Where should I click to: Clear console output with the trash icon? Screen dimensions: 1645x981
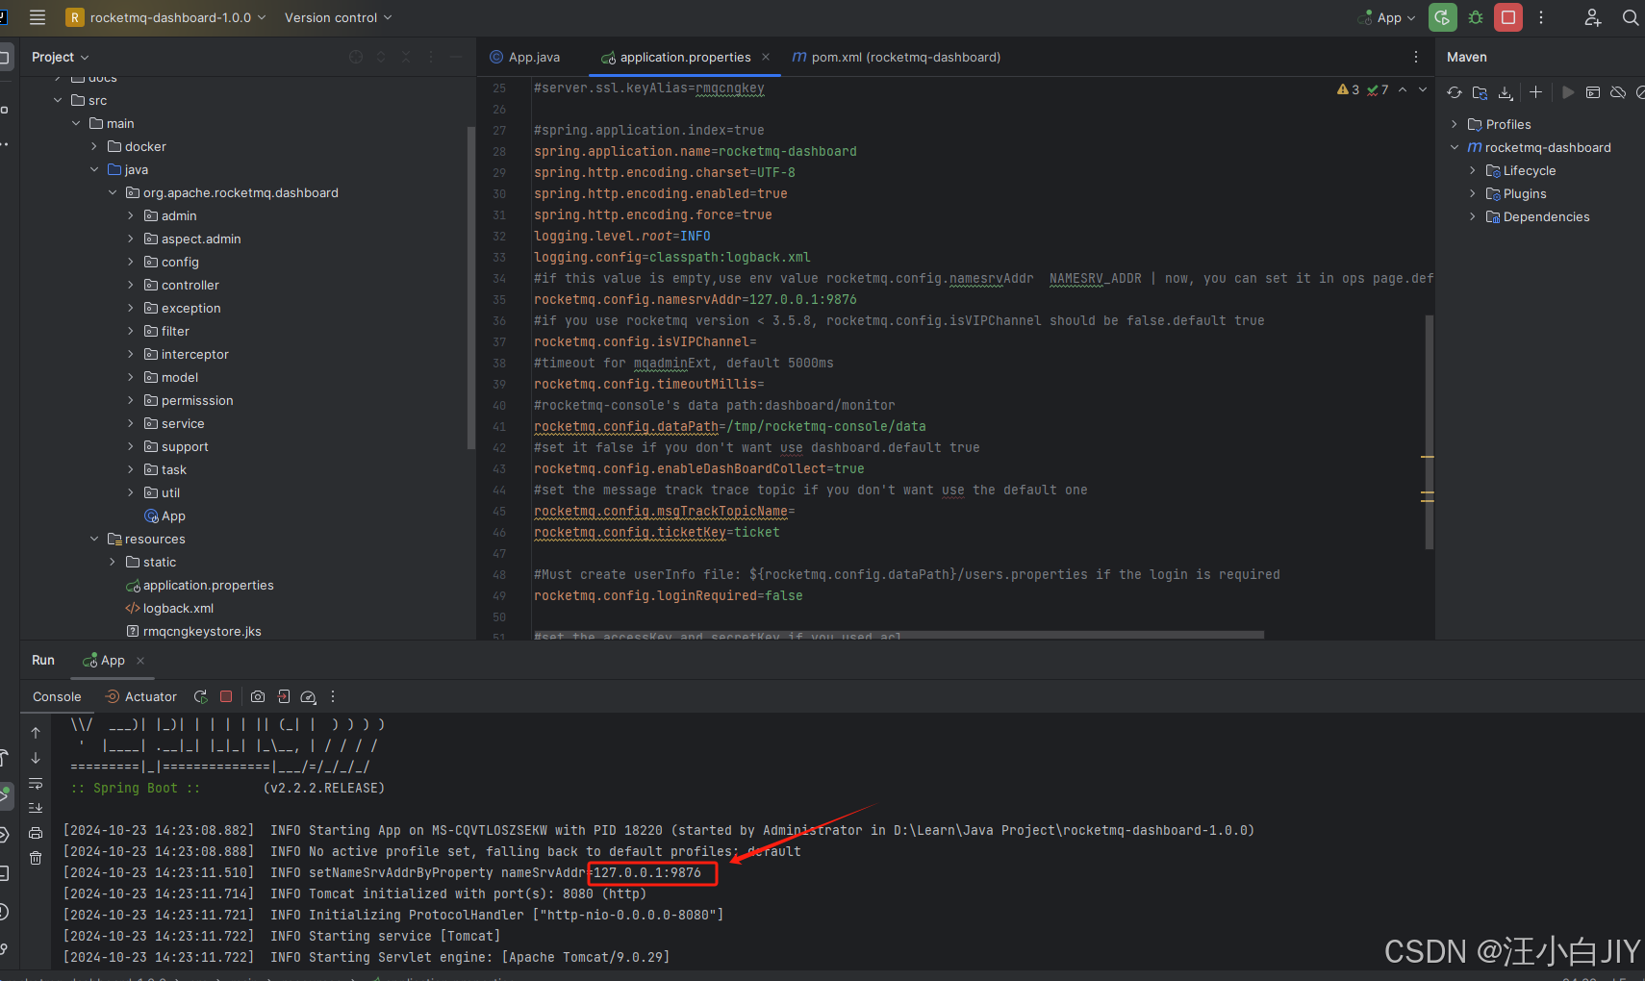(x=35, y=859)
